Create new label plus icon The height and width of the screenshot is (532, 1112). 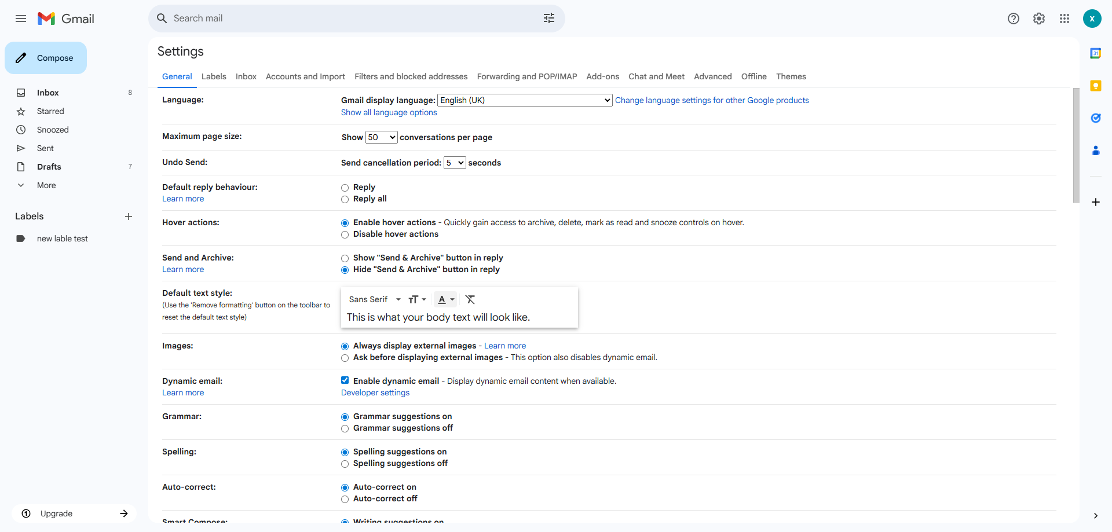(129, 217)
